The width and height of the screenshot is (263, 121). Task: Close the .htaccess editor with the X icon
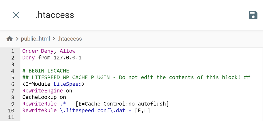[x=16, y=15]
